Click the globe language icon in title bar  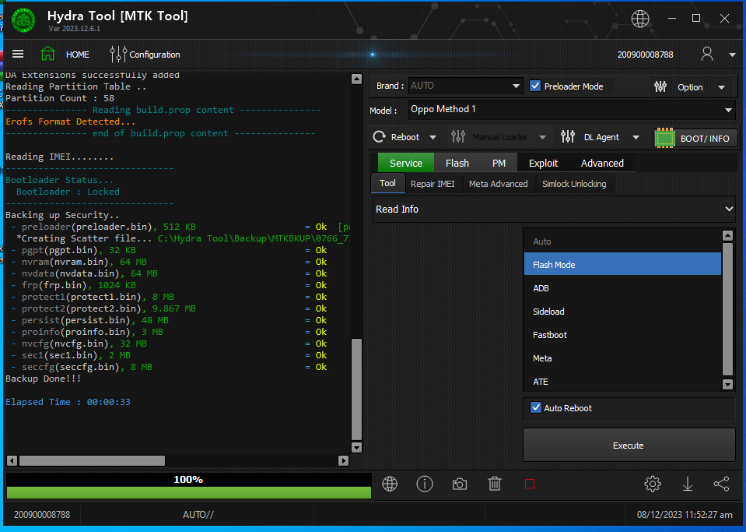coord(640,19)
